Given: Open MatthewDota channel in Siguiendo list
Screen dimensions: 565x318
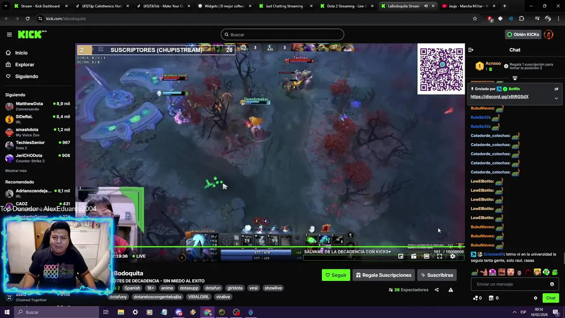Looking at the screenshot, I should 38,106.
